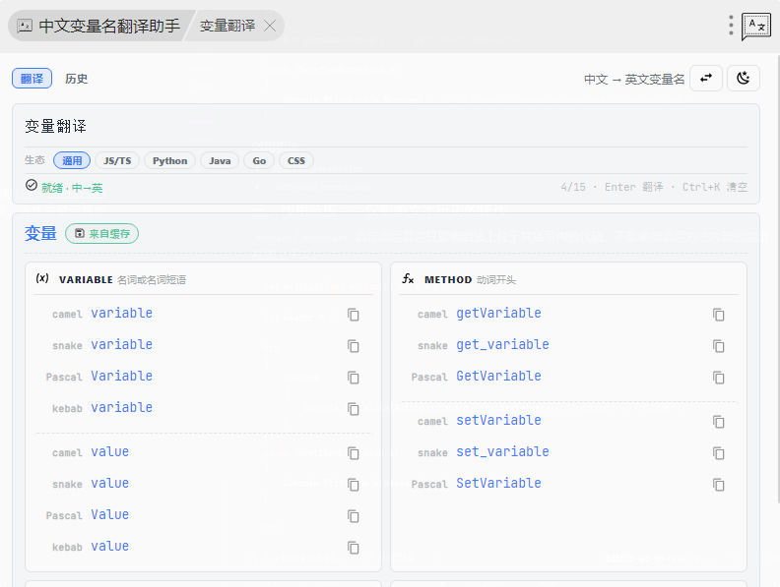Viewport: 780px width, 587px height.
Task: Click the Pascal 'Variable' result text
Action: (121, 377)
